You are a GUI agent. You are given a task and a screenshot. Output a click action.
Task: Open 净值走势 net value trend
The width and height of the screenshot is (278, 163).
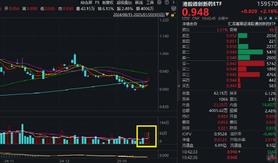(x=190, y=24)
